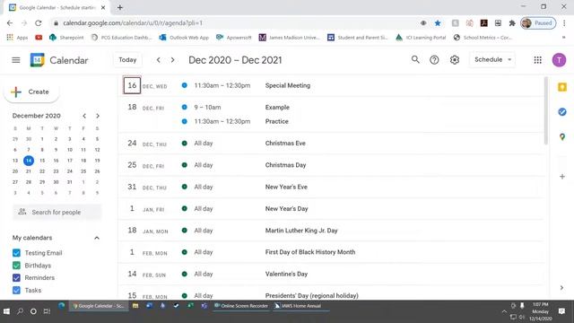
Task: Open the Example event
Action: 277,108
